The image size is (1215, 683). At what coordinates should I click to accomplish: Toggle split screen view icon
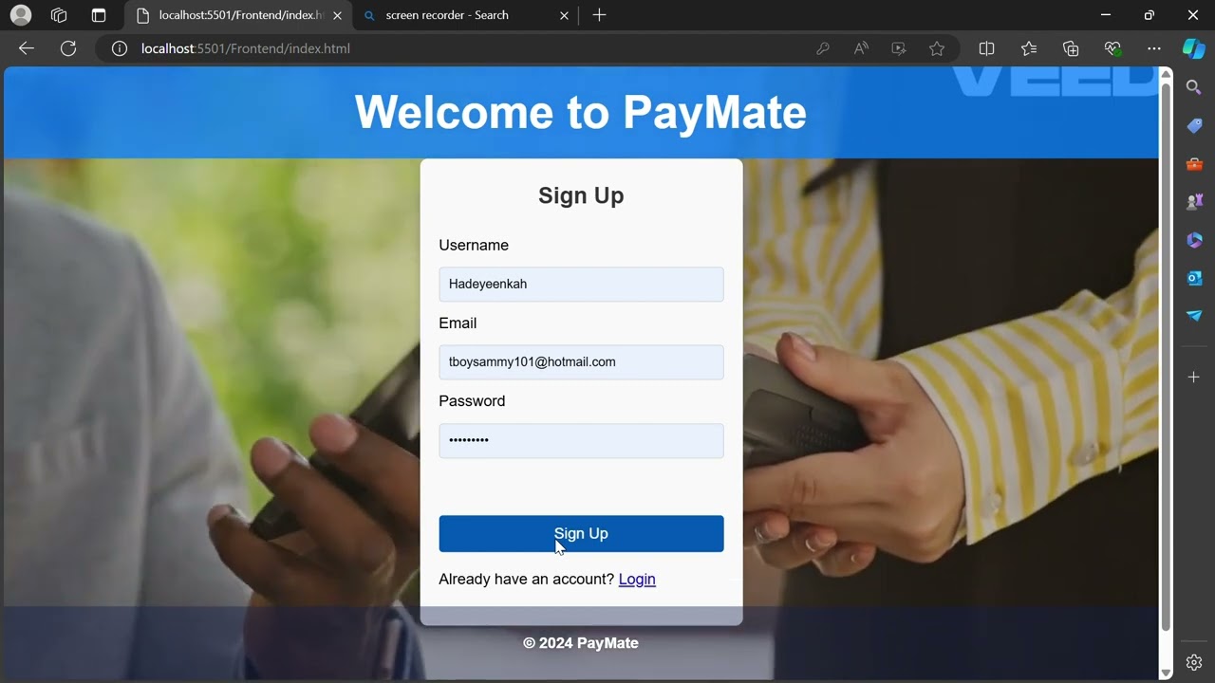tap(986, 48)
